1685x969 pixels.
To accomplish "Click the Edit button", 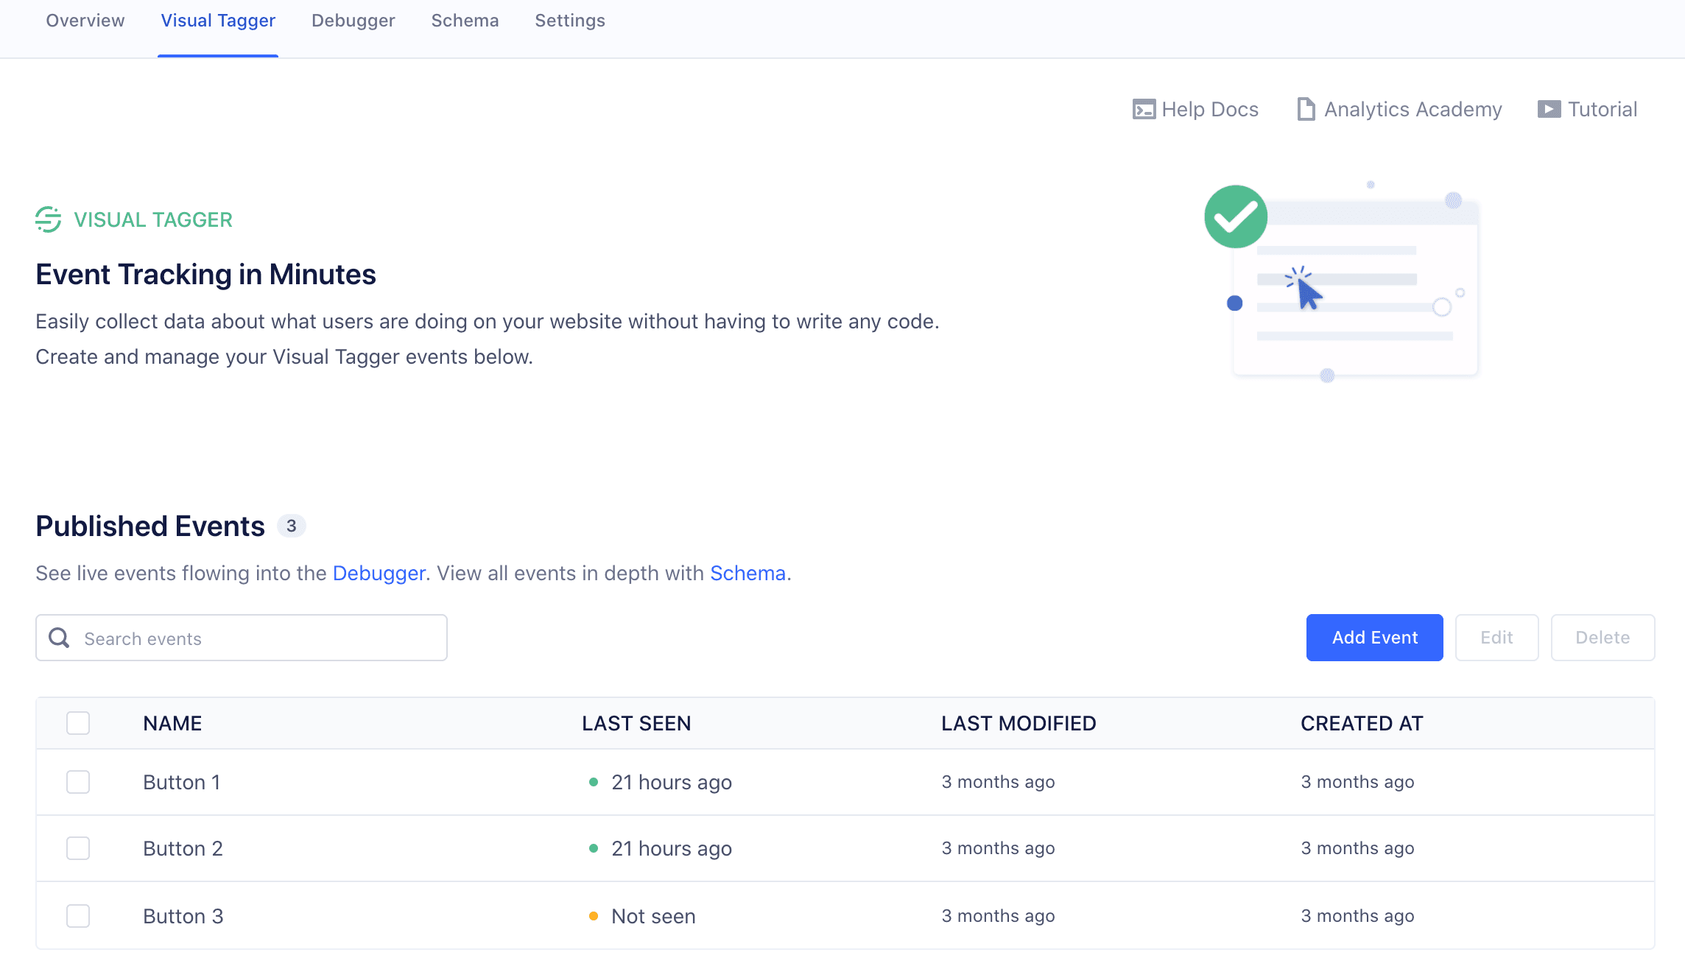I will tap(1496, 637).
